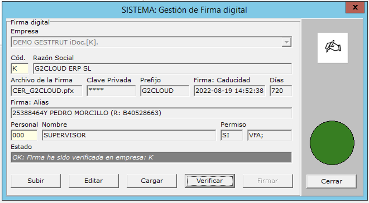Click the Personal code field 000
The image size is (369, 203).
click(x=24, y=135)
